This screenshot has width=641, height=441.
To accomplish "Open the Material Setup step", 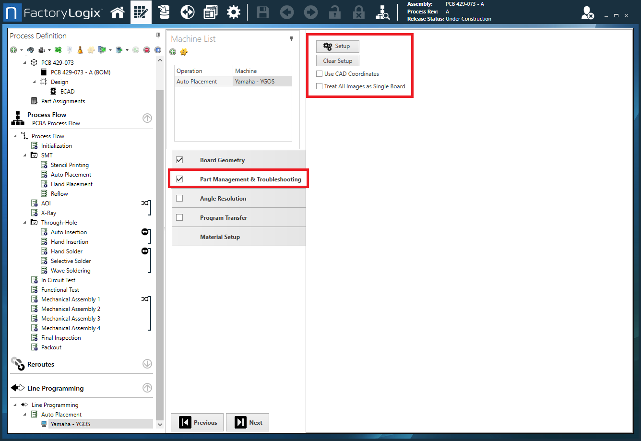I will (x=220, y=237).
